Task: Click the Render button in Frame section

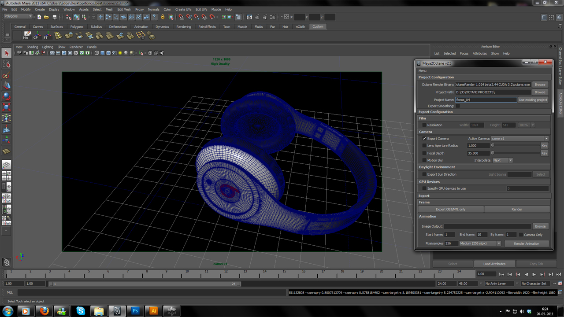Action: (x=516, y=209)
